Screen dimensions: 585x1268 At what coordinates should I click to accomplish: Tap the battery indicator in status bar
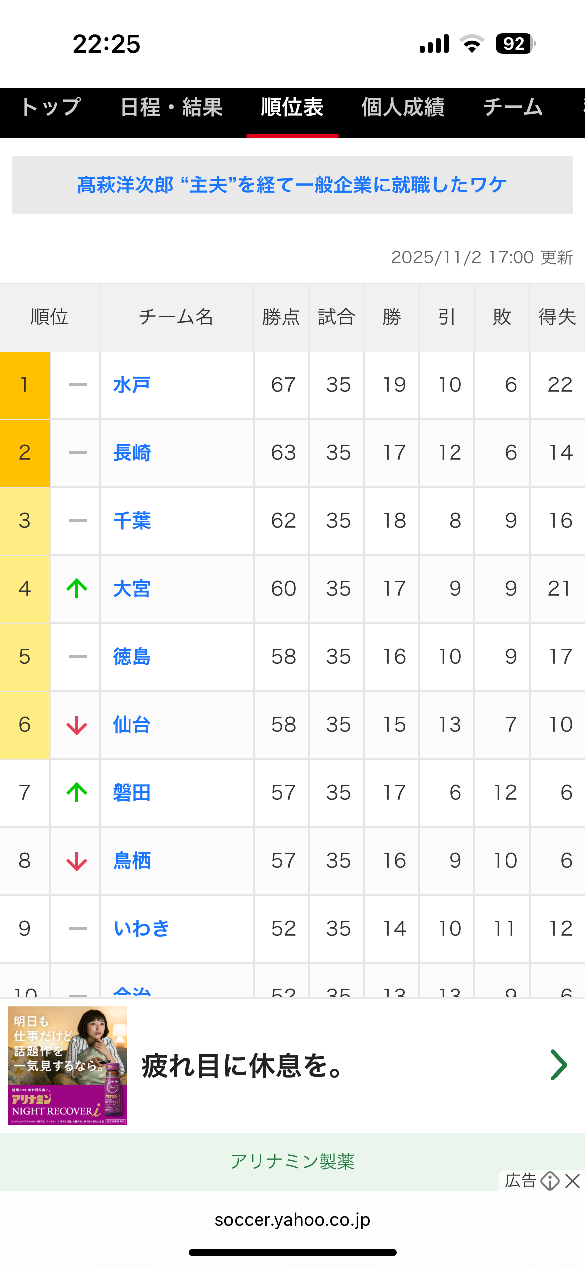coord(515,44)
